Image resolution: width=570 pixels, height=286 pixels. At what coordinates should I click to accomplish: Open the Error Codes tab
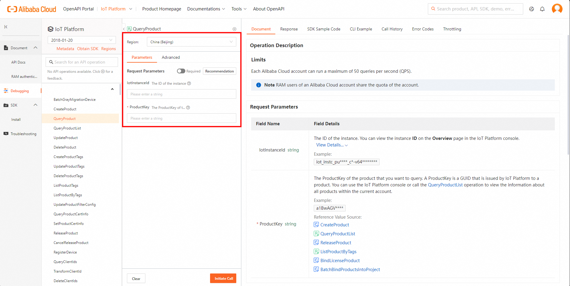(423, 29)
